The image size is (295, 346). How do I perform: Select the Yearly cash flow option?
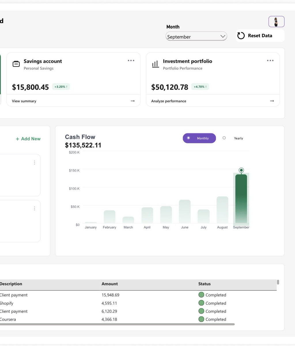233,138
